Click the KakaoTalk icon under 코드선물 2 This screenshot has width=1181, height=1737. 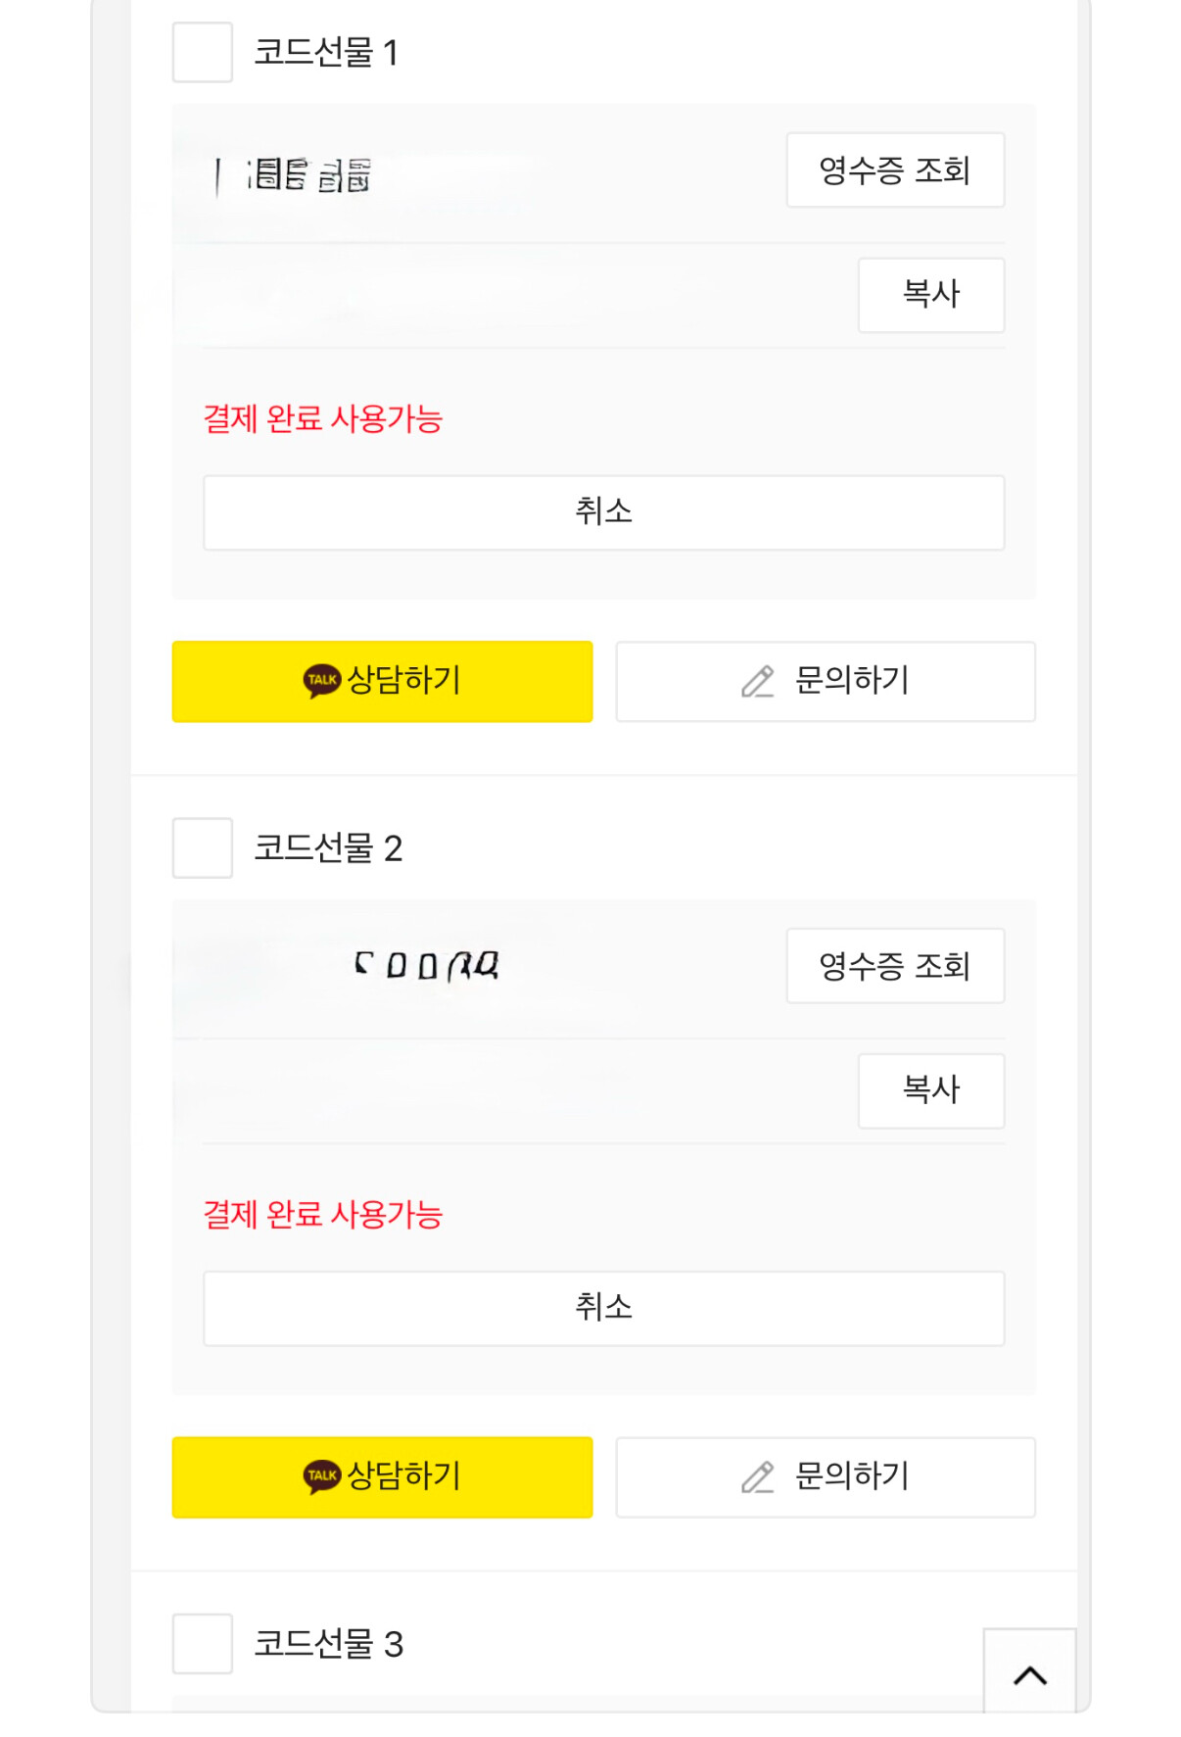tap(321, 1476)
